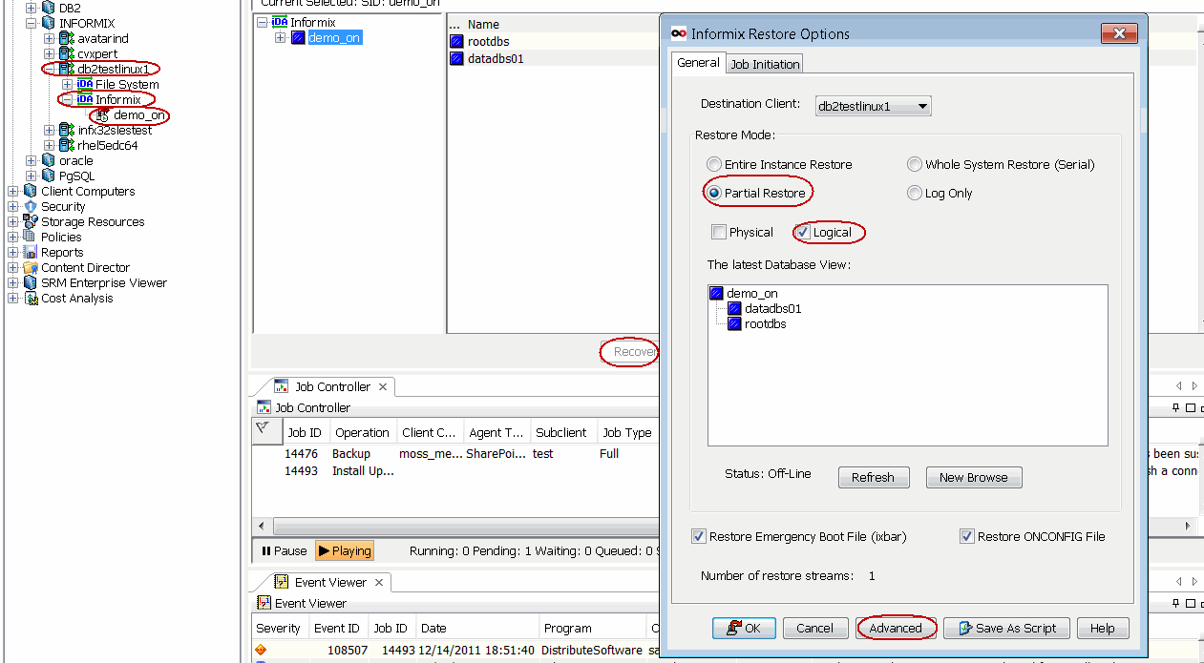The width and height of the screenshot is (1204, 663).
Task: Expand the DB2 tree node
Action: (x=32, y=8)
